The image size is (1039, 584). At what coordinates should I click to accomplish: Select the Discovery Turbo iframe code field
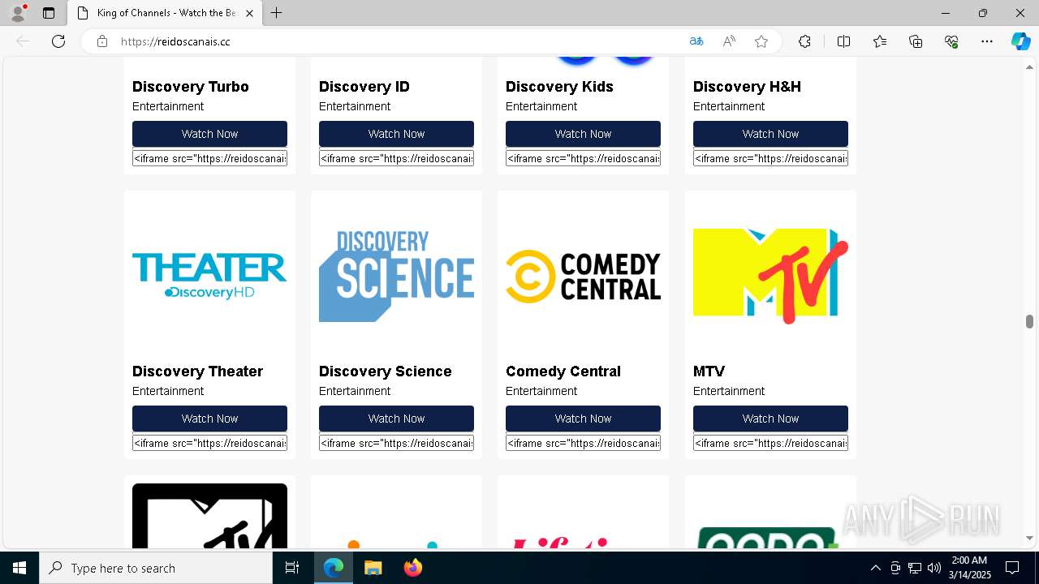[x=209, y=158]
